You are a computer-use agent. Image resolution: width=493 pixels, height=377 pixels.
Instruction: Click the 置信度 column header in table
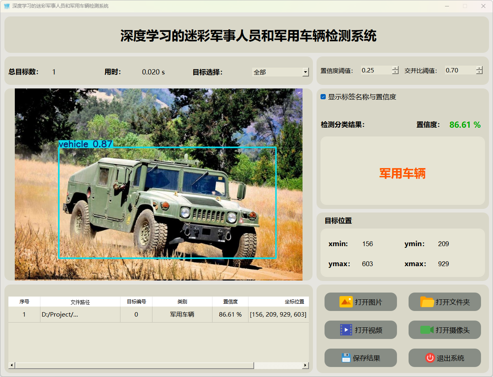pyautogui.click(x=230, y=302)
